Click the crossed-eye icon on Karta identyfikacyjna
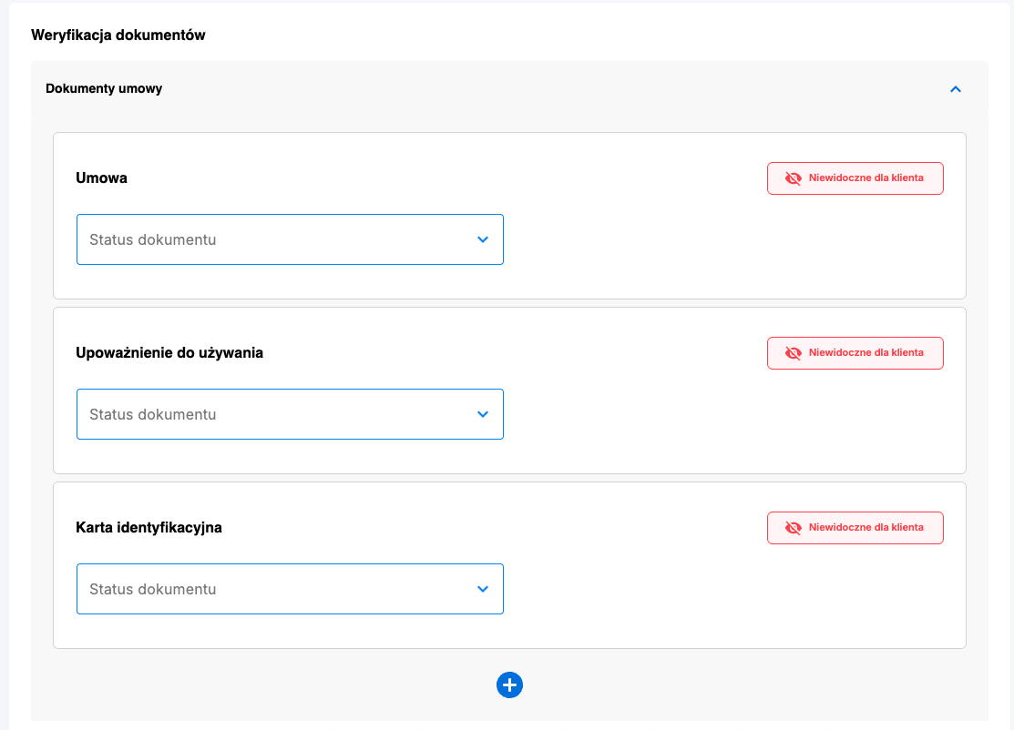1014x730 pixels. point(792,528)
